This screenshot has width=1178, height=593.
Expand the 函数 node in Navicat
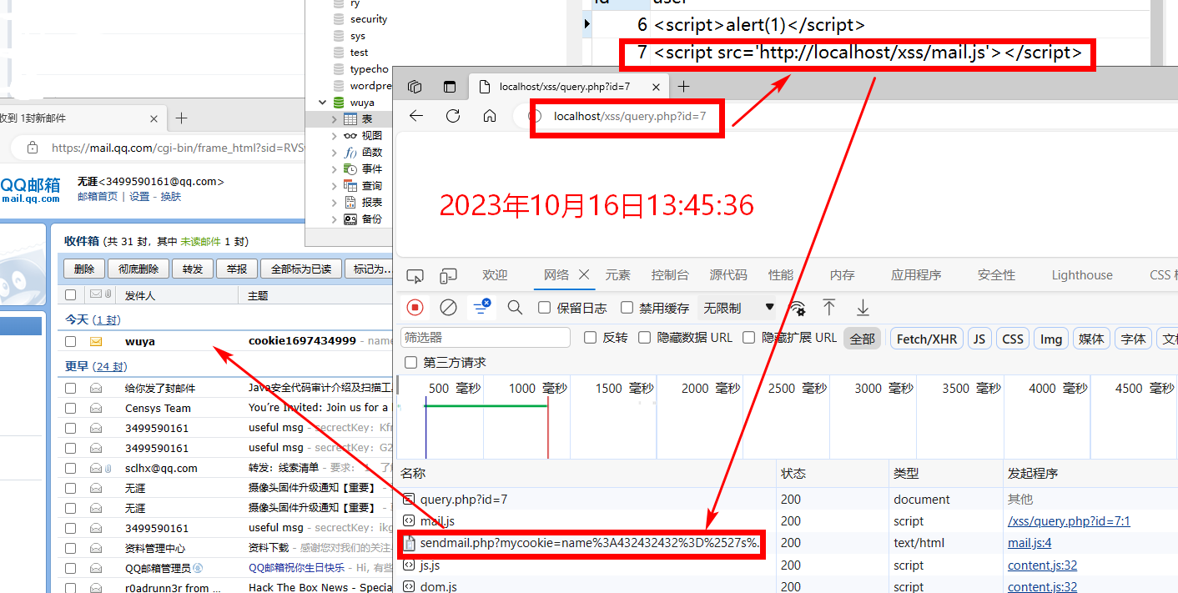tap(335, 153)
